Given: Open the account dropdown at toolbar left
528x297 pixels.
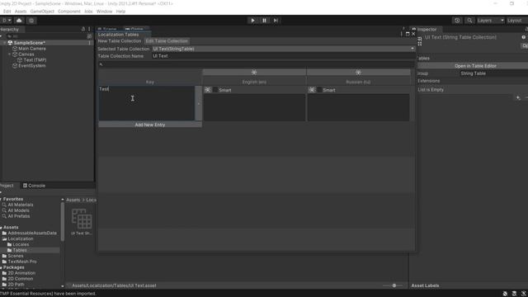Looking at the screenshot, I should point(7,21).
